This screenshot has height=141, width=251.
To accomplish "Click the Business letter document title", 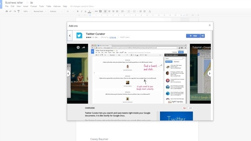I will click(x=14, y=3).
